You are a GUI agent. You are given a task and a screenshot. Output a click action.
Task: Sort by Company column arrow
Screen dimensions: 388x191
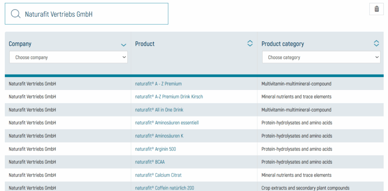(124, 45)
